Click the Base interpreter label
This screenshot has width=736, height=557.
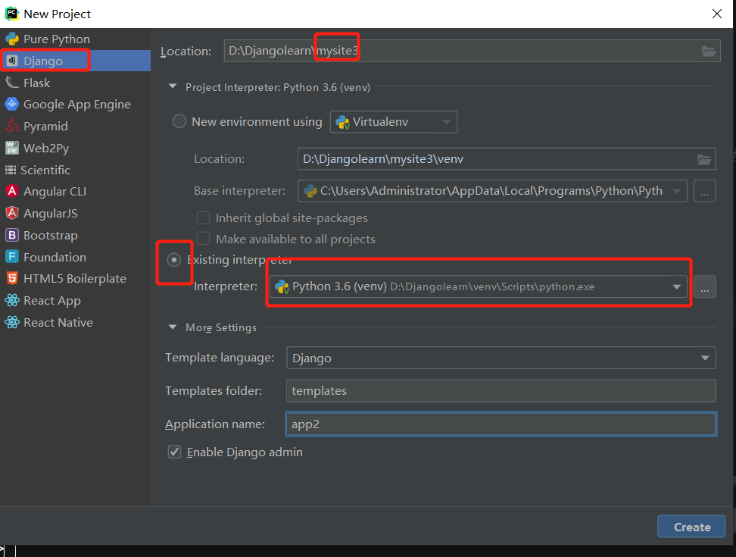[x=240, y=191]
